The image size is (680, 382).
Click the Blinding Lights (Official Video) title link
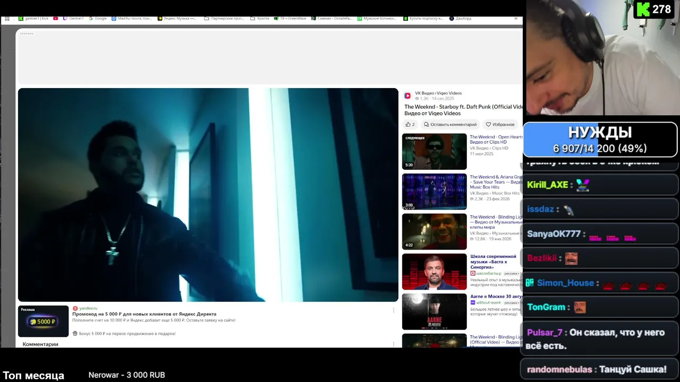(496, 340)
